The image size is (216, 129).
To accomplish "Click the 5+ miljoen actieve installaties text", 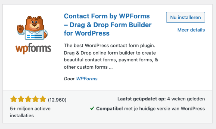I will coord(30,112).
